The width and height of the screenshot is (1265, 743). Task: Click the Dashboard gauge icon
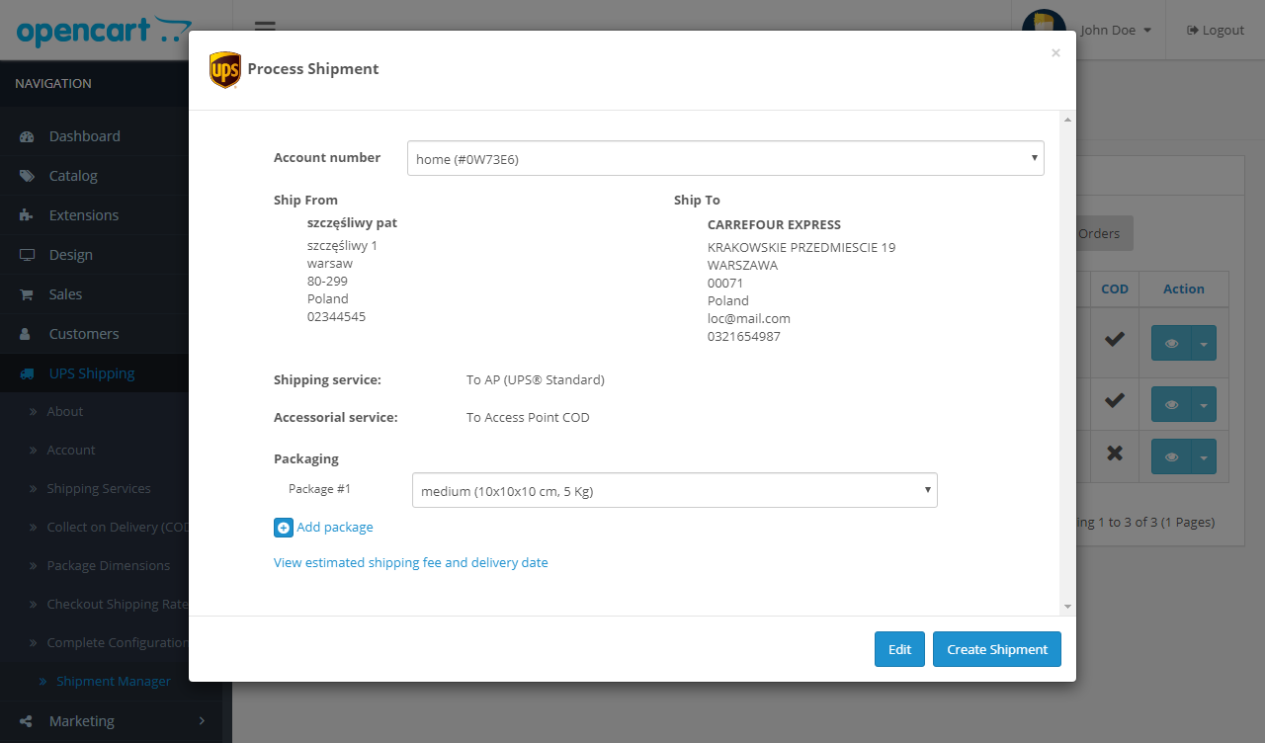coord(27,136)
